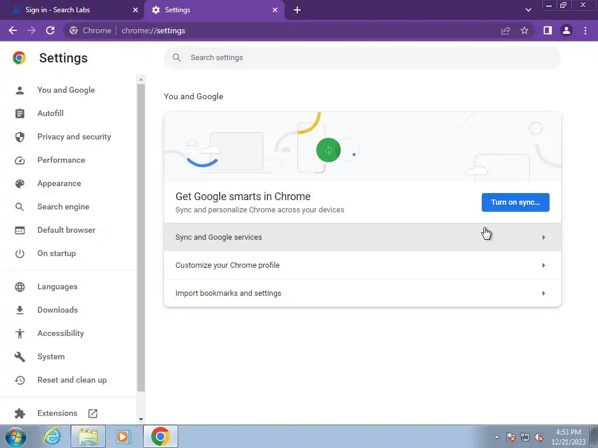The height and width of the screenshot is (448, 598).
Task: Reload the settings page
Action: click(50, 30)
